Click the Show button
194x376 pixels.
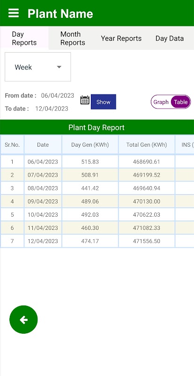click(104, 102)
